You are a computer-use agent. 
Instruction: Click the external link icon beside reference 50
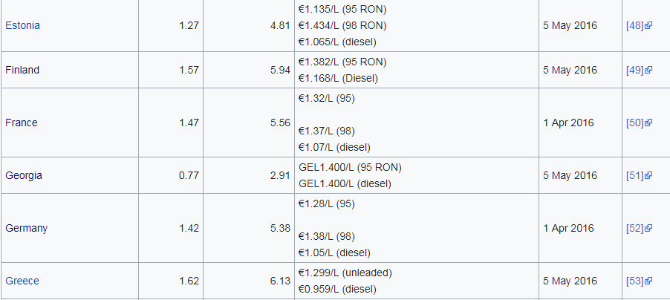click(648, 123)
